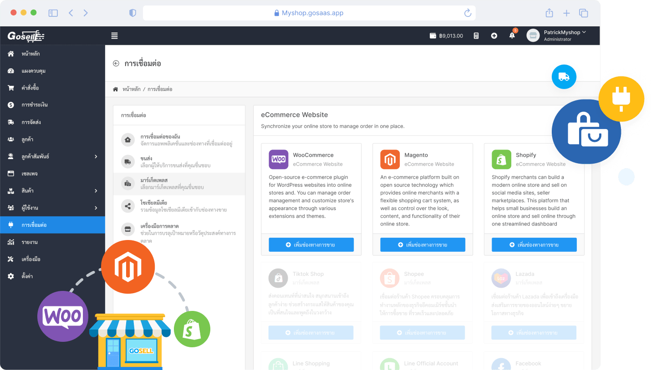Click the Line Shopping card icon
The image size is (651, 370).
click(278, 364)
